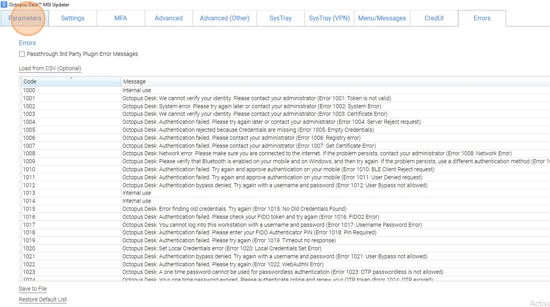550x307 pixels.
Task: Click the Error 1003 Certificate Error message
Action: click(255, 114)
